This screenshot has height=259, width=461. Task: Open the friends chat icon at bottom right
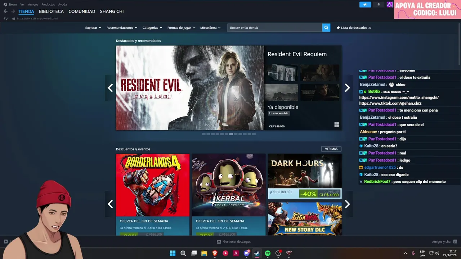455,242
